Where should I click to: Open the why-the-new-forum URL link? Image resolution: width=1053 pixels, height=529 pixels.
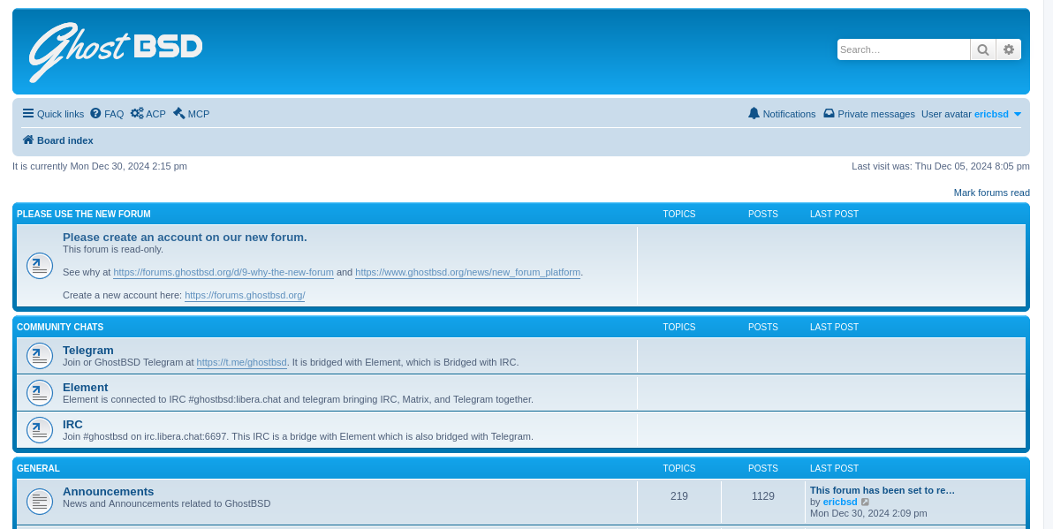(223, 272)
